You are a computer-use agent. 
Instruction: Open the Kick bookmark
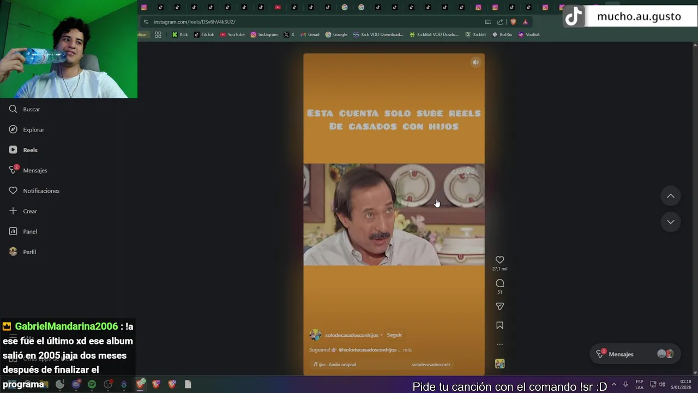[179, 34]
